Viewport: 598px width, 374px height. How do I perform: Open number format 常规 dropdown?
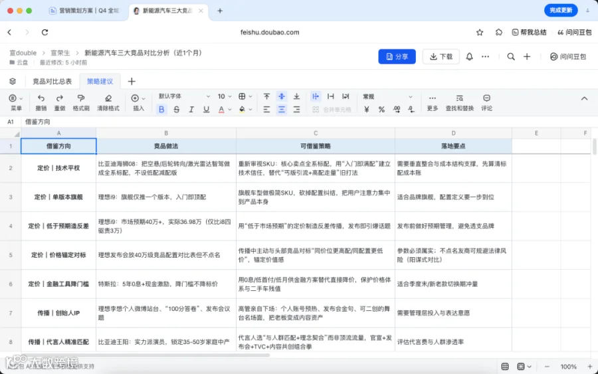pos(387,97)
